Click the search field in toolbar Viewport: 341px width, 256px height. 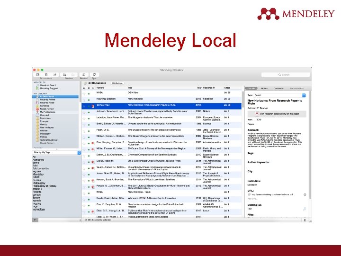pos(285,75)
